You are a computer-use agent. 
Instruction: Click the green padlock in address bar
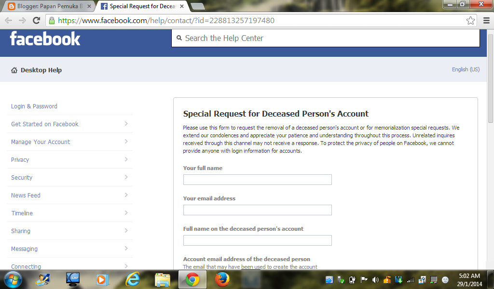52,20
